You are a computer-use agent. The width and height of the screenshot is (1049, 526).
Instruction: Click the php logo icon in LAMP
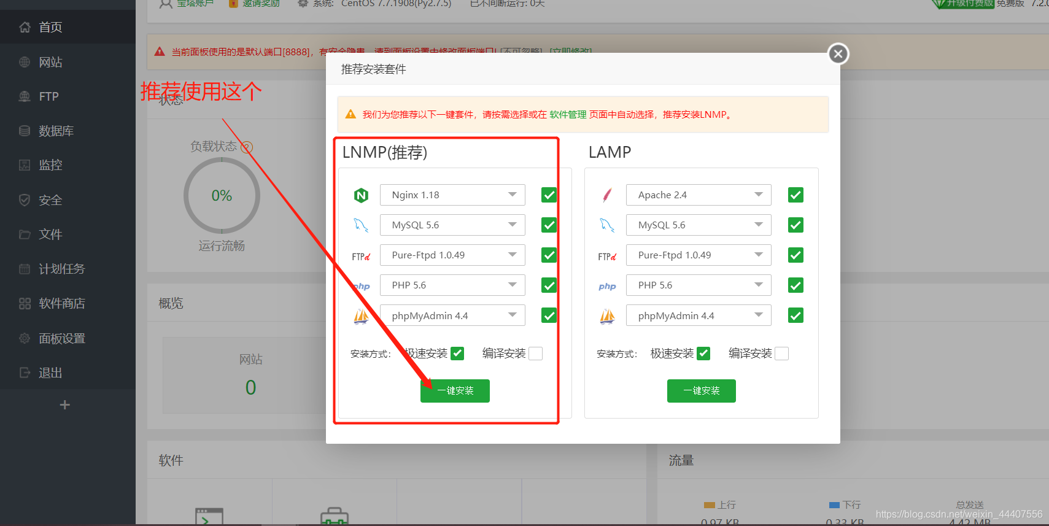(x=607, y=286)
